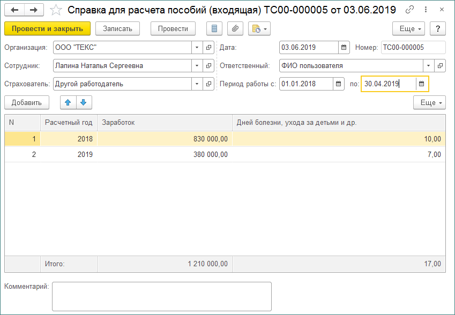The height and width of the screenshot is (315, 455).
Task: Open the attached files paperclip icon
Action: tap(235, 29)
